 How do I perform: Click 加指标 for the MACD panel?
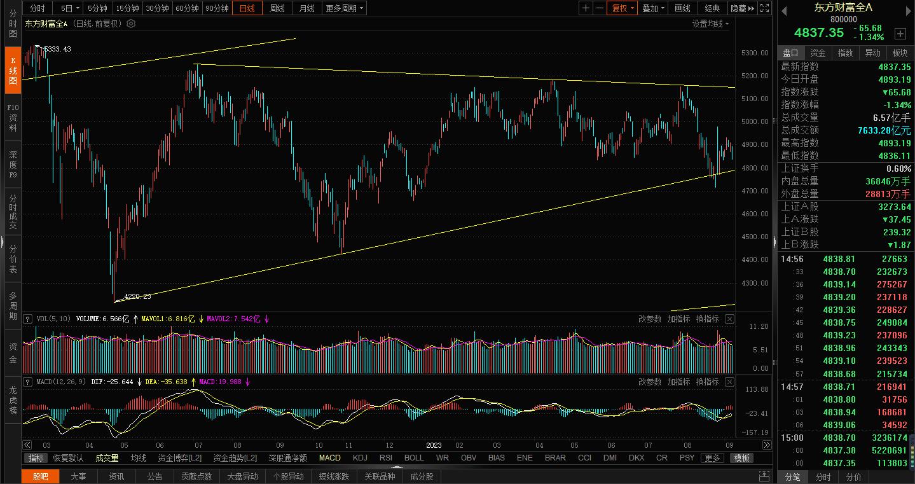tap(678, 382)
